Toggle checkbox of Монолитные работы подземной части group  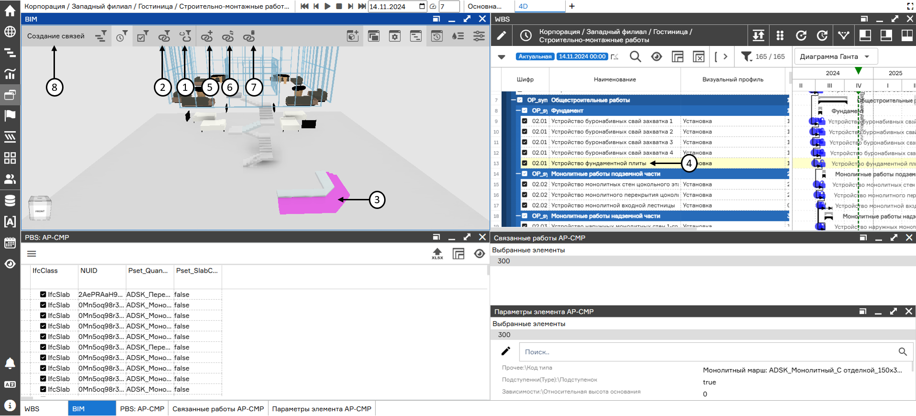525,174
